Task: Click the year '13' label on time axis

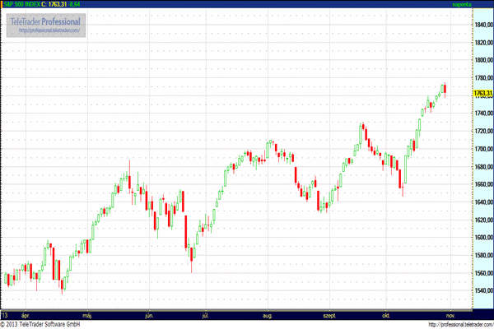Action: [5, 315]
